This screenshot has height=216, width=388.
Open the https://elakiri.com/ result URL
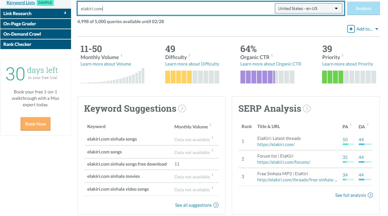point(276,144)
